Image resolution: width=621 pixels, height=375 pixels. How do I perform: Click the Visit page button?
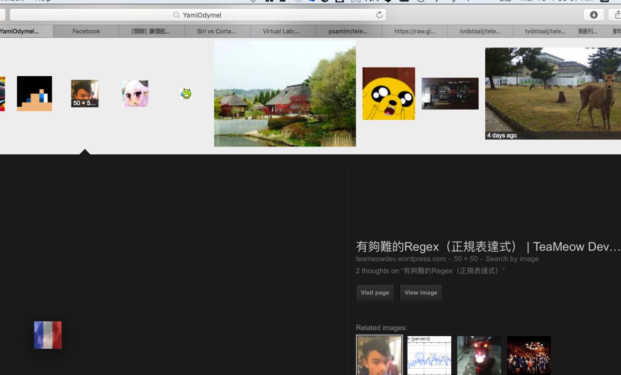tap(375, 293)
